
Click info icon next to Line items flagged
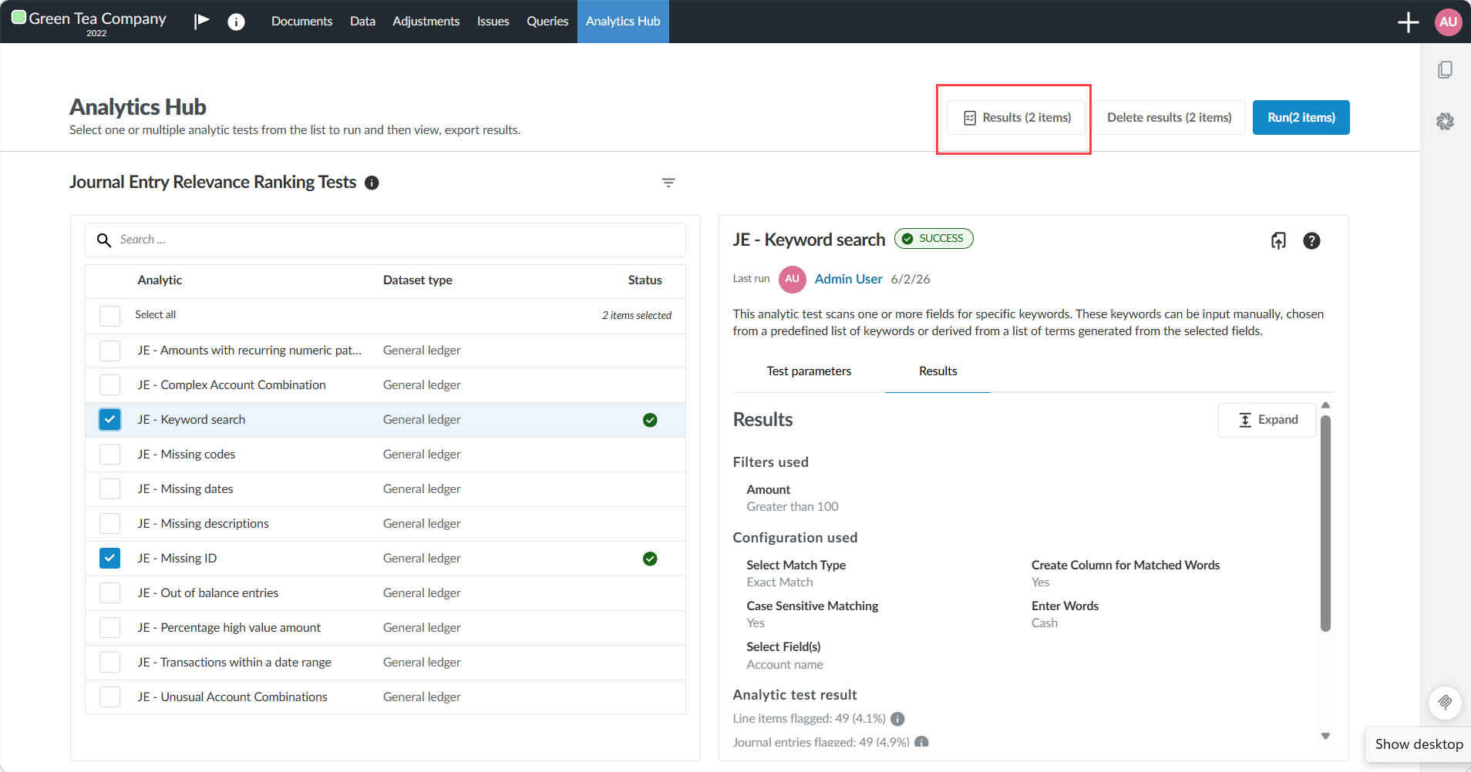click(x=897, y=719)
